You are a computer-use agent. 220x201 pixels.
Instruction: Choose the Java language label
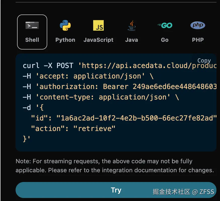click(132, 40)
